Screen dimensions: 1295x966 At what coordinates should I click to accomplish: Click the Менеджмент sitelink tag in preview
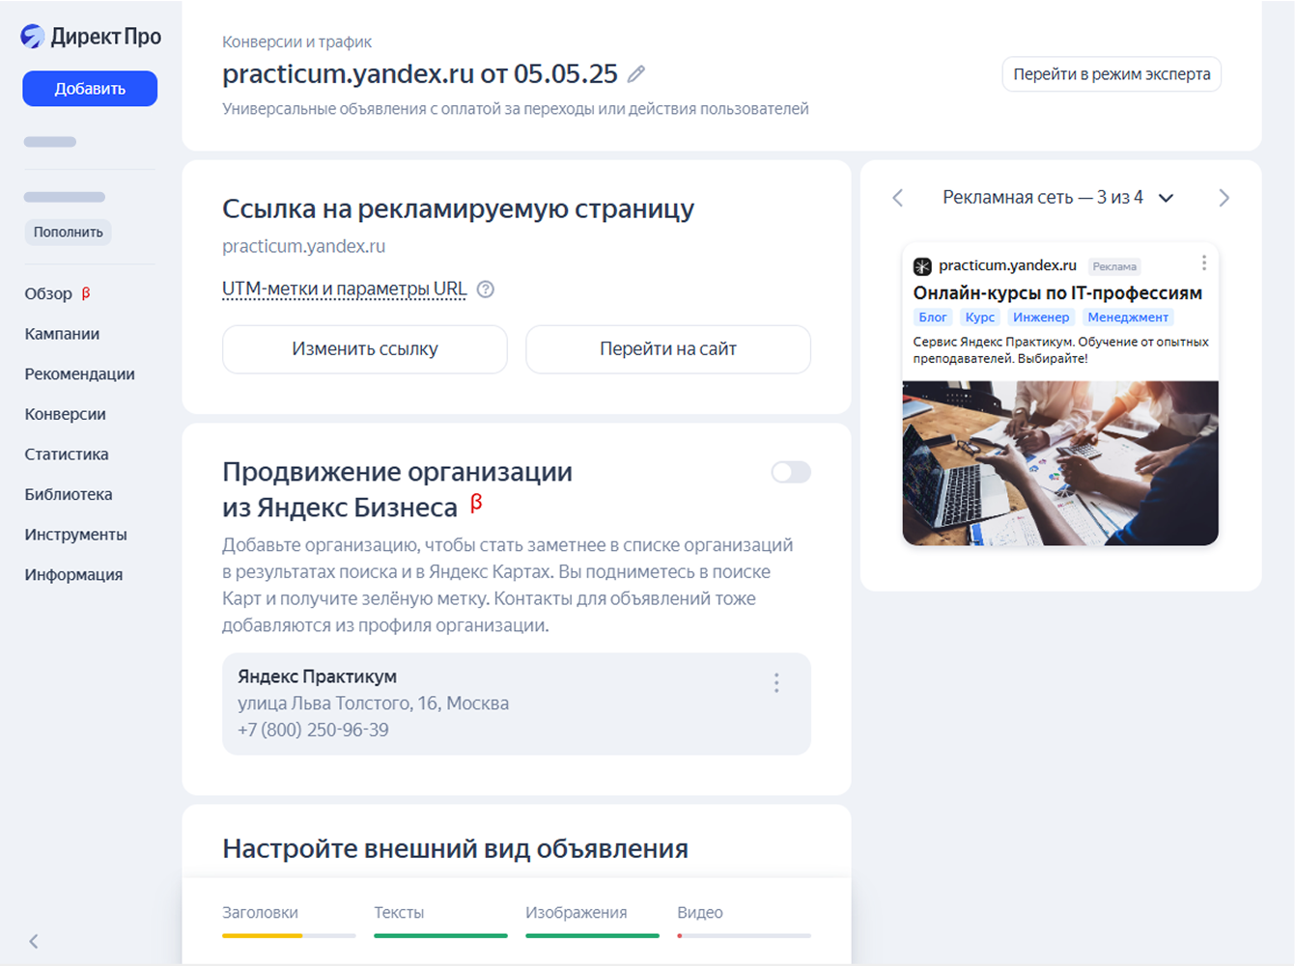coord(1128,317)
